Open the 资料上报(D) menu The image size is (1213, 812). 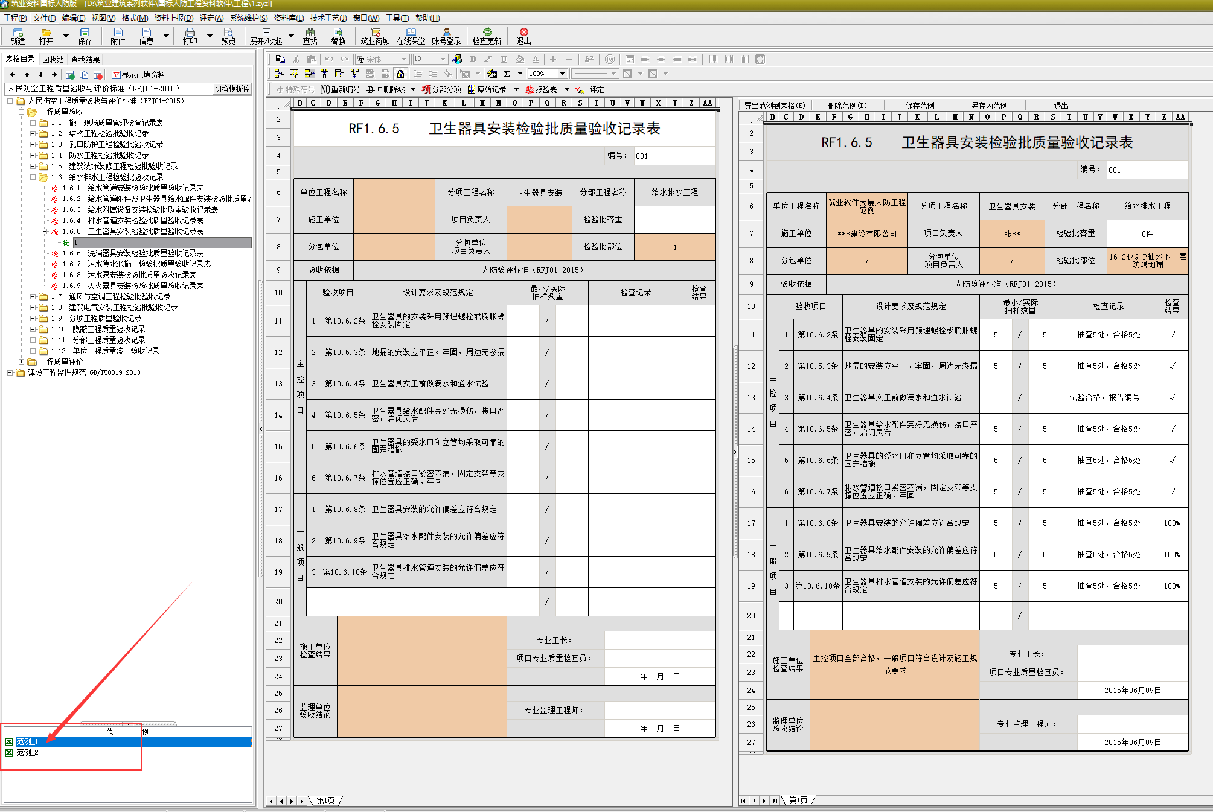click(174, 18)
